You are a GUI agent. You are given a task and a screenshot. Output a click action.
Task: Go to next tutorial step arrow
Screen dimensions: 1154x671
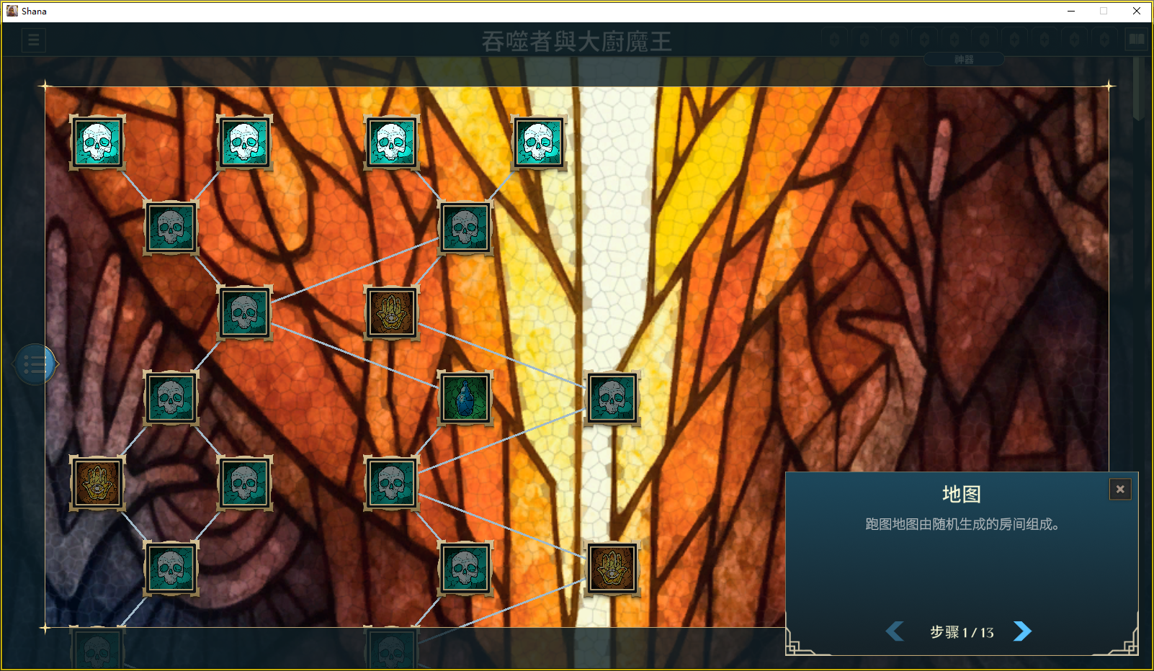[x=1021, y=631]
